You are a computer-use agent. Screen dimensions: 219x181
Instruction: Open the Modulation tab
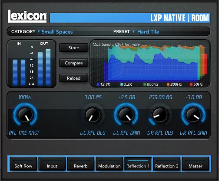(x=109, y=164)
